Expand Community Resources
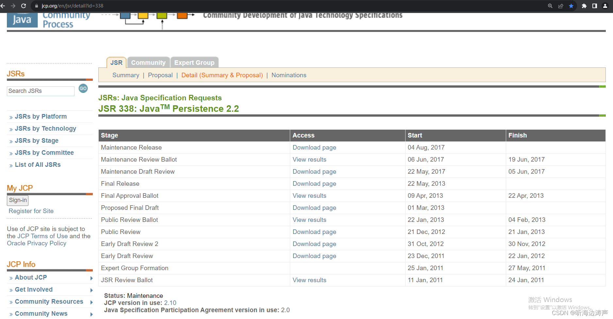Viewport: 613px width, 319px height. coord(48,301)
